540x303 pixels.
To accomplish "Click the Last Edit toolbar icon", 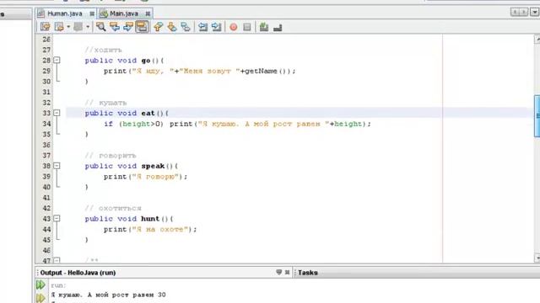I will click(45, 27).
